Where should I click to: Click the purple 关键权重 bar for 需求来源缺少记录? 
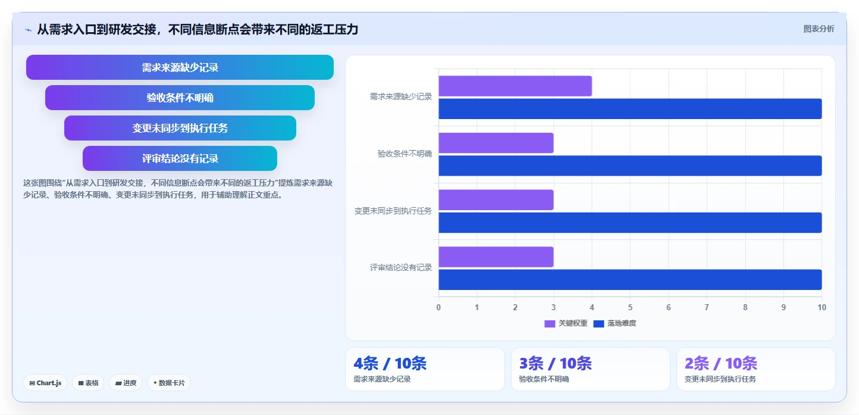coord(515,86)
